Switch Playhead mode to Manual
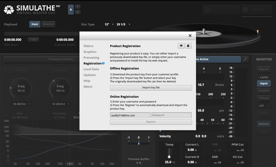 click(x=48, y=24)
